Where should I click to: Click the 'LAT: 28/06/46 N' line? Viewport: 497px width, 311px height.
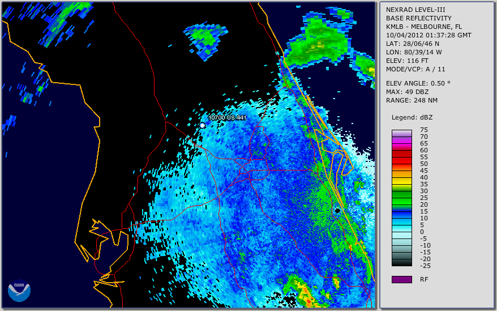pyautogui.click(x=412, y=44)
